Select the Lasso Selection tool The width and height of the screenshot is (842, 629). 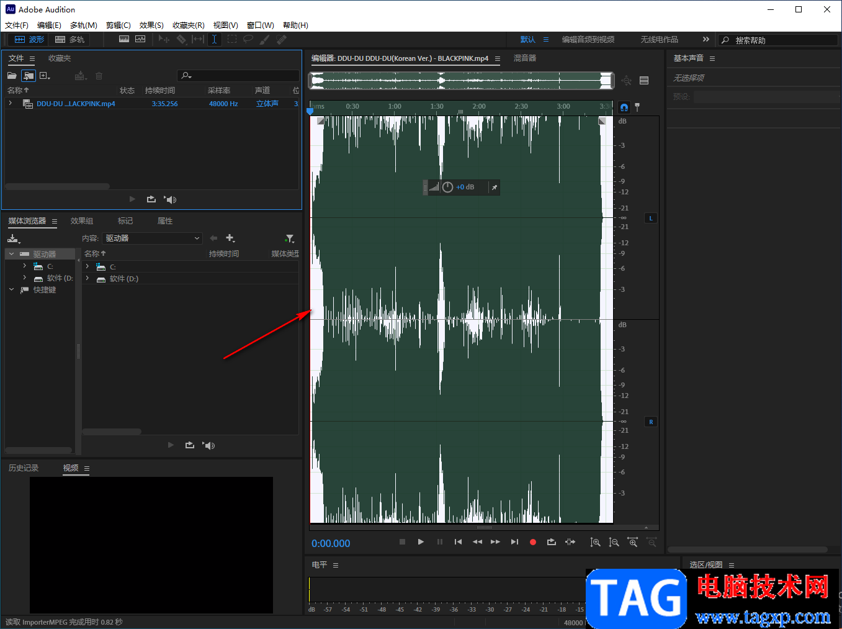248,39
